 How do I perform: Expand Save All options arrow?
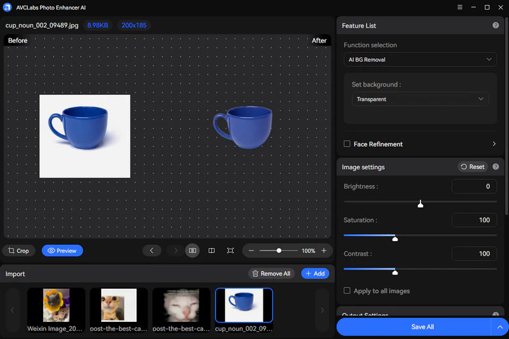point(500,327)
